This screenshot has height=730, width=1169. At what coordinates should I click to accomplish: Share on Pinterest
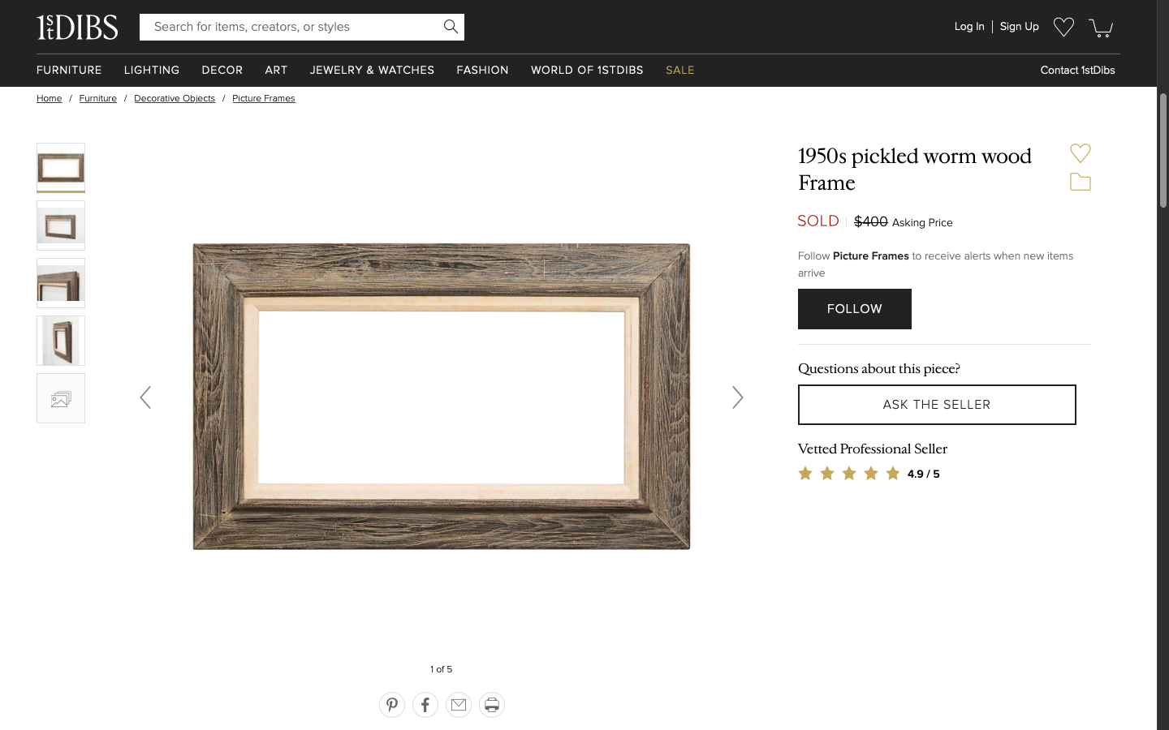(392, 705)
